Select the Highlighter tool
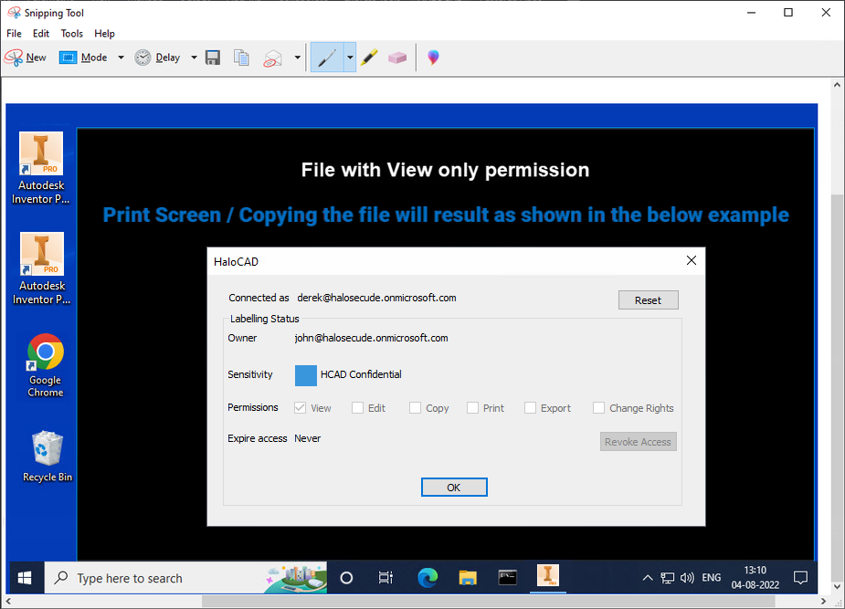 pyautogui.click(x=368, y=58)
